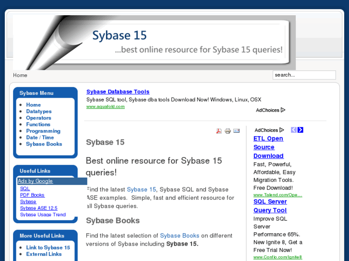Open Sybase Books in Sybase Menu
The height and width of the screenshot is (261, 349).
coord(44,144)
